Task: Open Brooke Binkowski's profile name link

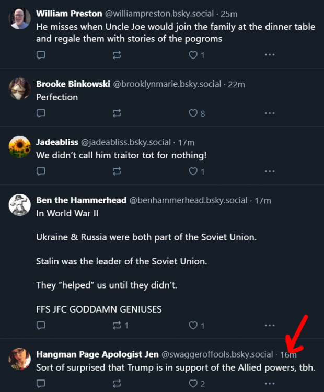Action: pyautogui.click(x=73, y=84)
